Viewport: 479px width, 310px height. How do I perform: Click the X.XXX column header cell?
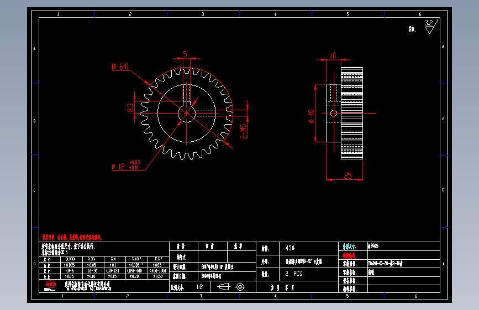[71, 259]
